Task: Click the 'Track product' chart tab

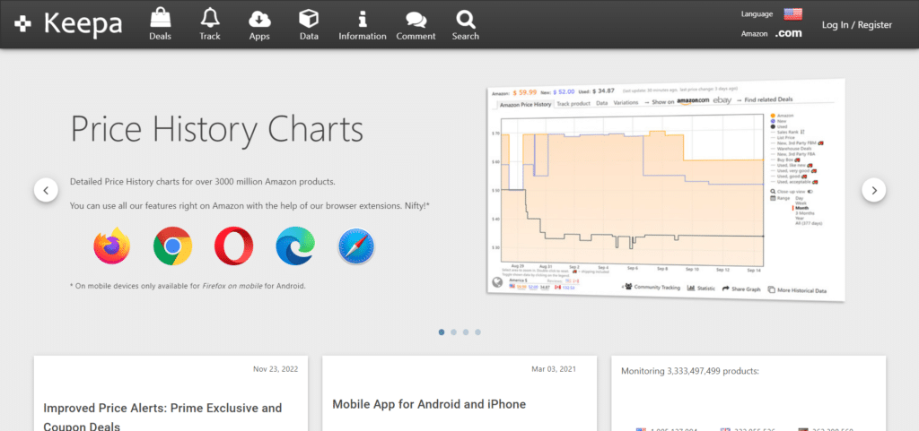Action: coord(573,104)
